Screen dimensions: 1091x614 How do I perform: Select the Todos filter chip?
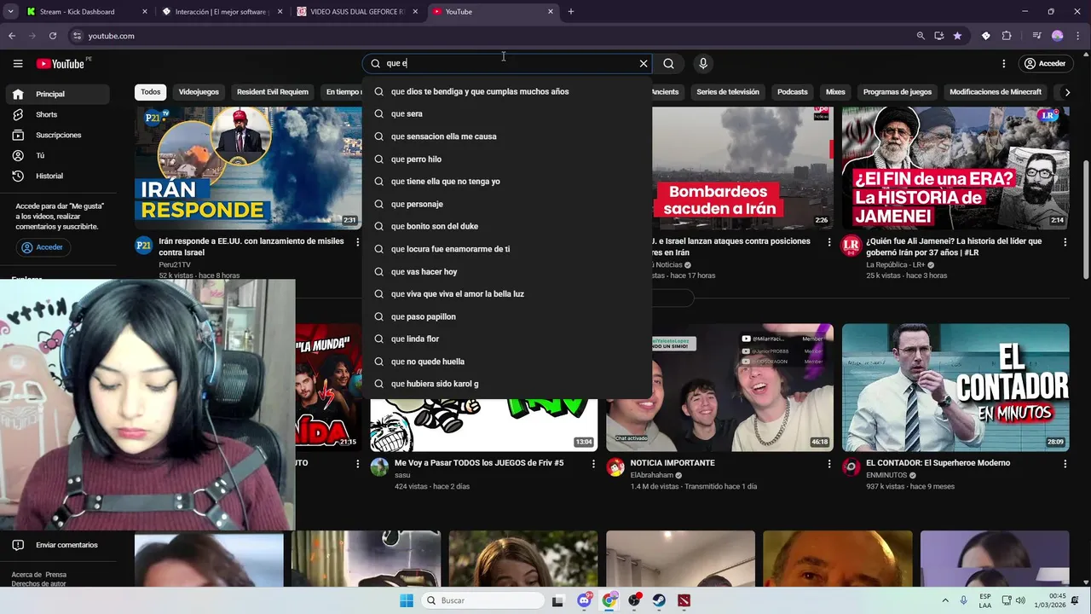151,92
